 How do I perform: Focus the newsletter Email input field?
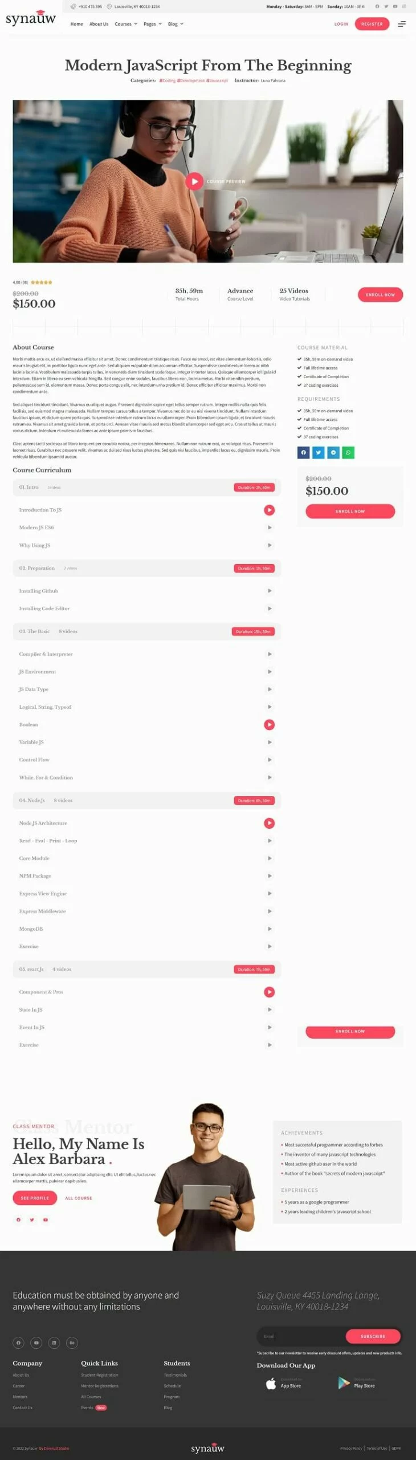tap(301, 1336)
